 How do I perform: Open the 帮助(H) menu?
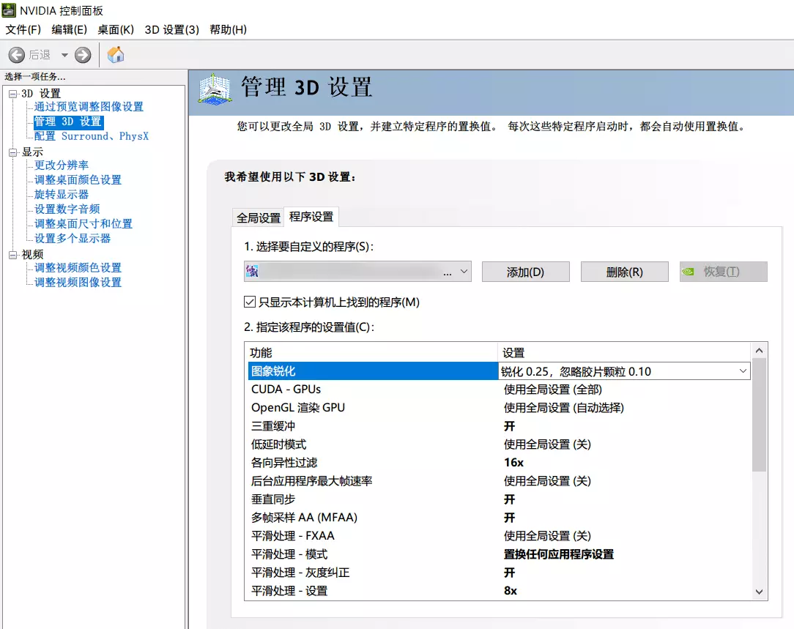(228, 29)
